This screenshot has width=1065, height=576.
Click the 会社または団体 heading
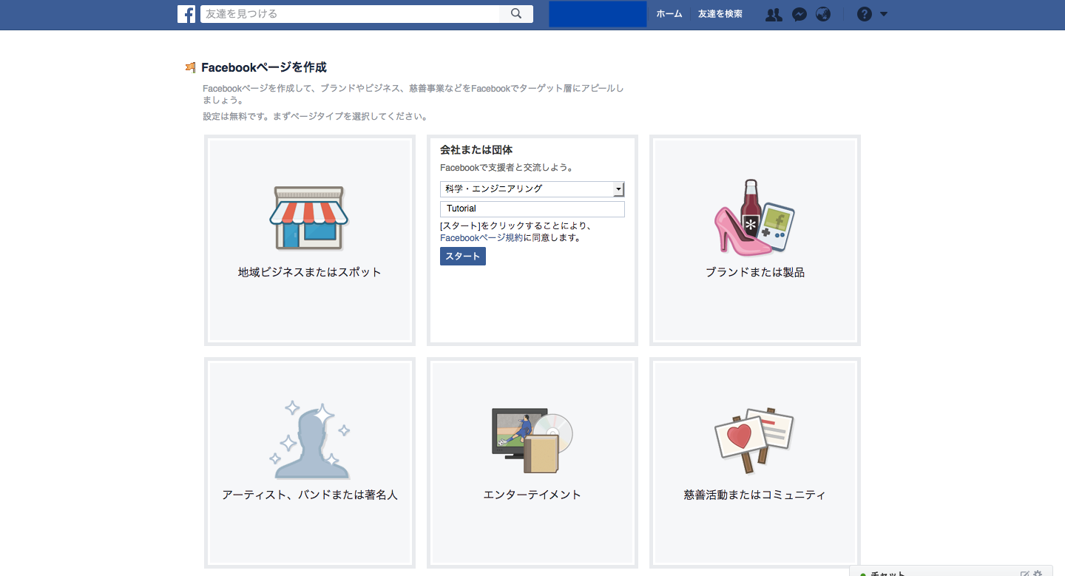[476, 150]
